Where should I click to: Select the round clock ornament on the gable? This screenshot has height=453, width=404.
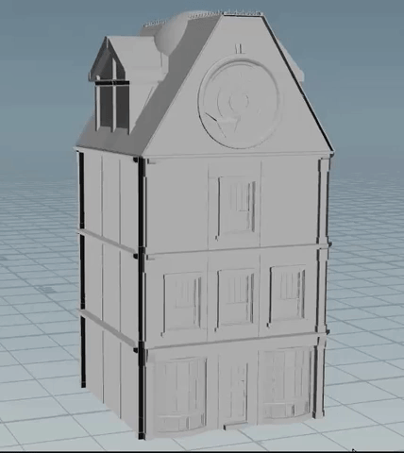click(x=240, y=103)
